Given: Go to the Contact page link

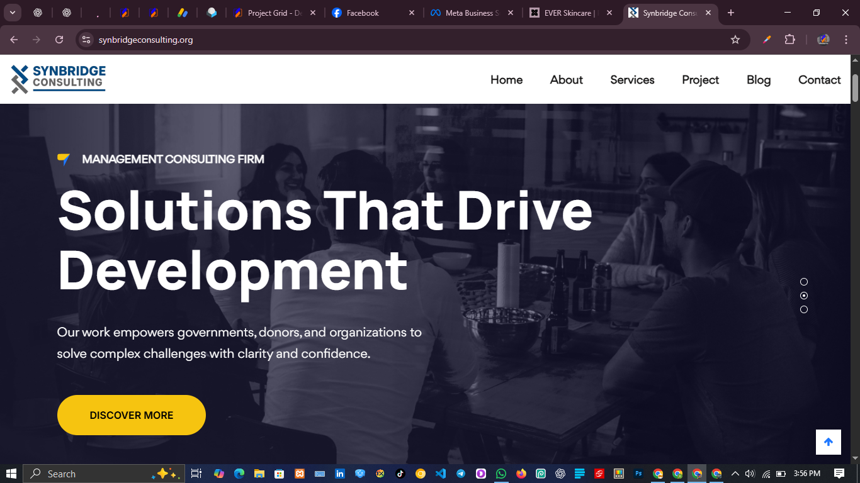Looking at the screenshot, I should point(819,80).
